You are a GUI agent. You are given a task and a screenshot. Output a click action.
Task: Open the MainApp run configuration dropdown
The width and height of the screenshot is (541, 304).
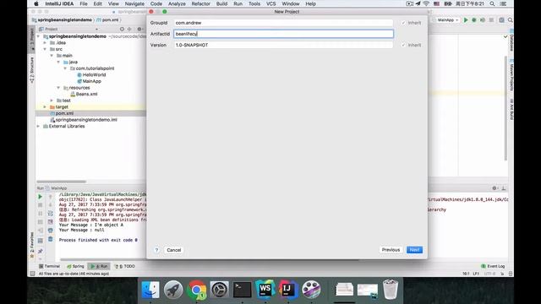[x=447, y=20]
